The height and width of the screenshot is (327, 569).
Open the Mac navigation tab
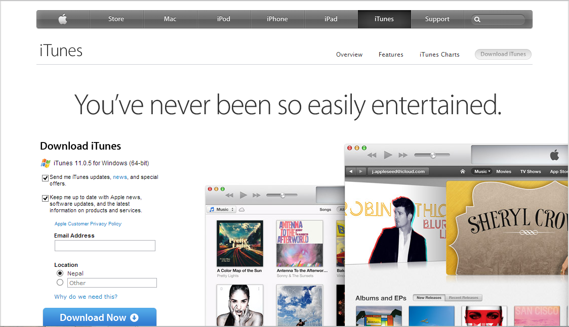pos(170,19)
